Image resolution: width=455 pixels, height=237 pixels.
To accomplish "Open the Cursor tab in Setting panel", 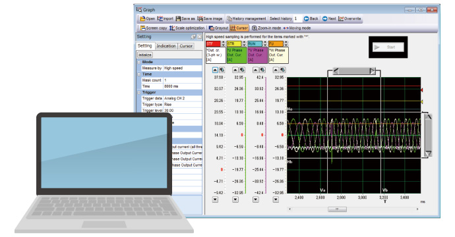I will click(x=186, y=46).
